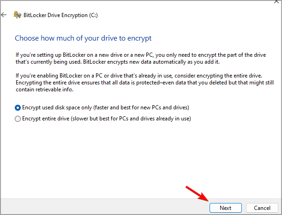Click the BitLocker key and lock icon
The width and height of the screenshot is (282, 215).
point(16,15)
